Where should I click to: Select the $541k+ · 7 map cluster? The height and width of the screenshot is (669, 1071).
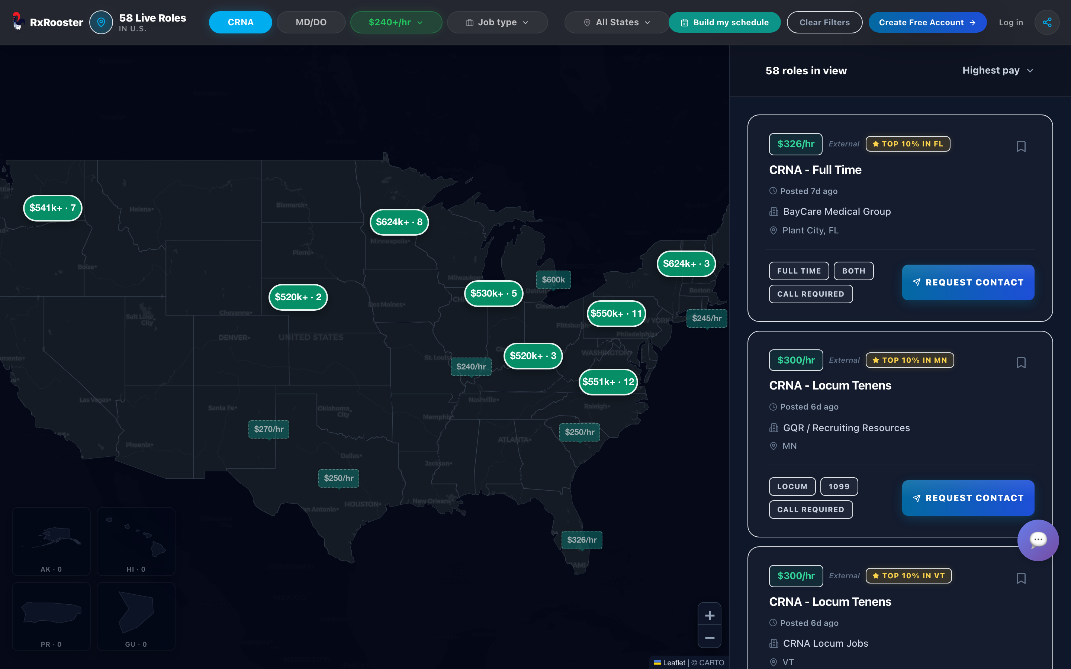click(53, 208)
